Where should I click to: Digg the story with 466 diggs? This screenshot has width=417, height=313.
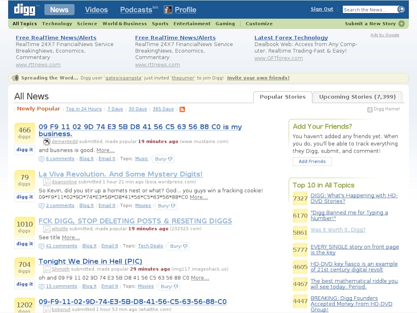click(x=25, y=149)
